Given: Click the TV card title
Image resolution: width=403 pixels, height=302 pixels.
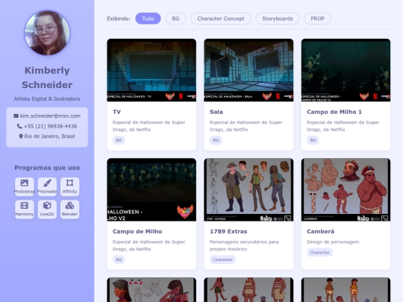Looking at the screenshot, I should [x=116, y=112].
